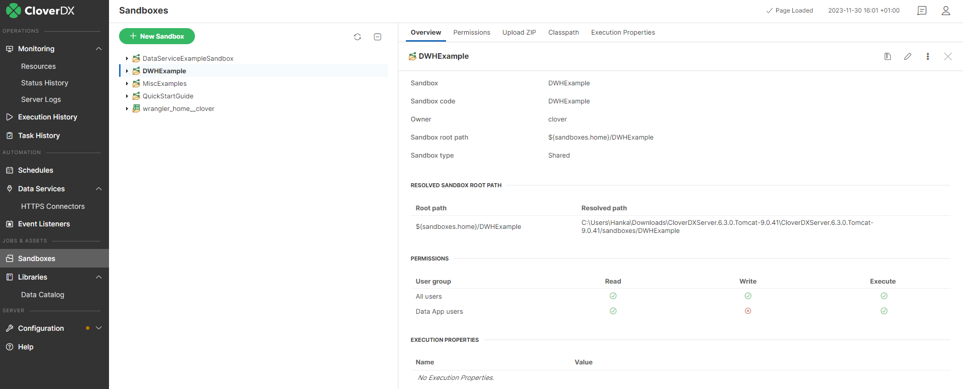Open Event Listeners page
Image resolution: width=963 pixels, height=389 pixels.
(x=44, y=224)
